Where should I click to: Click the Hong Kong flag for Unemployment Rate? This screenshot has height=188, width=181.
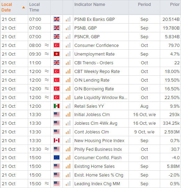pyautogui.click(x=57, y=54)
